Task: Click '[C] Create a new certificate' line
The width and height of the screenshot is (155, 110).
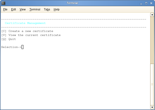Action: (x=27, y=31)
